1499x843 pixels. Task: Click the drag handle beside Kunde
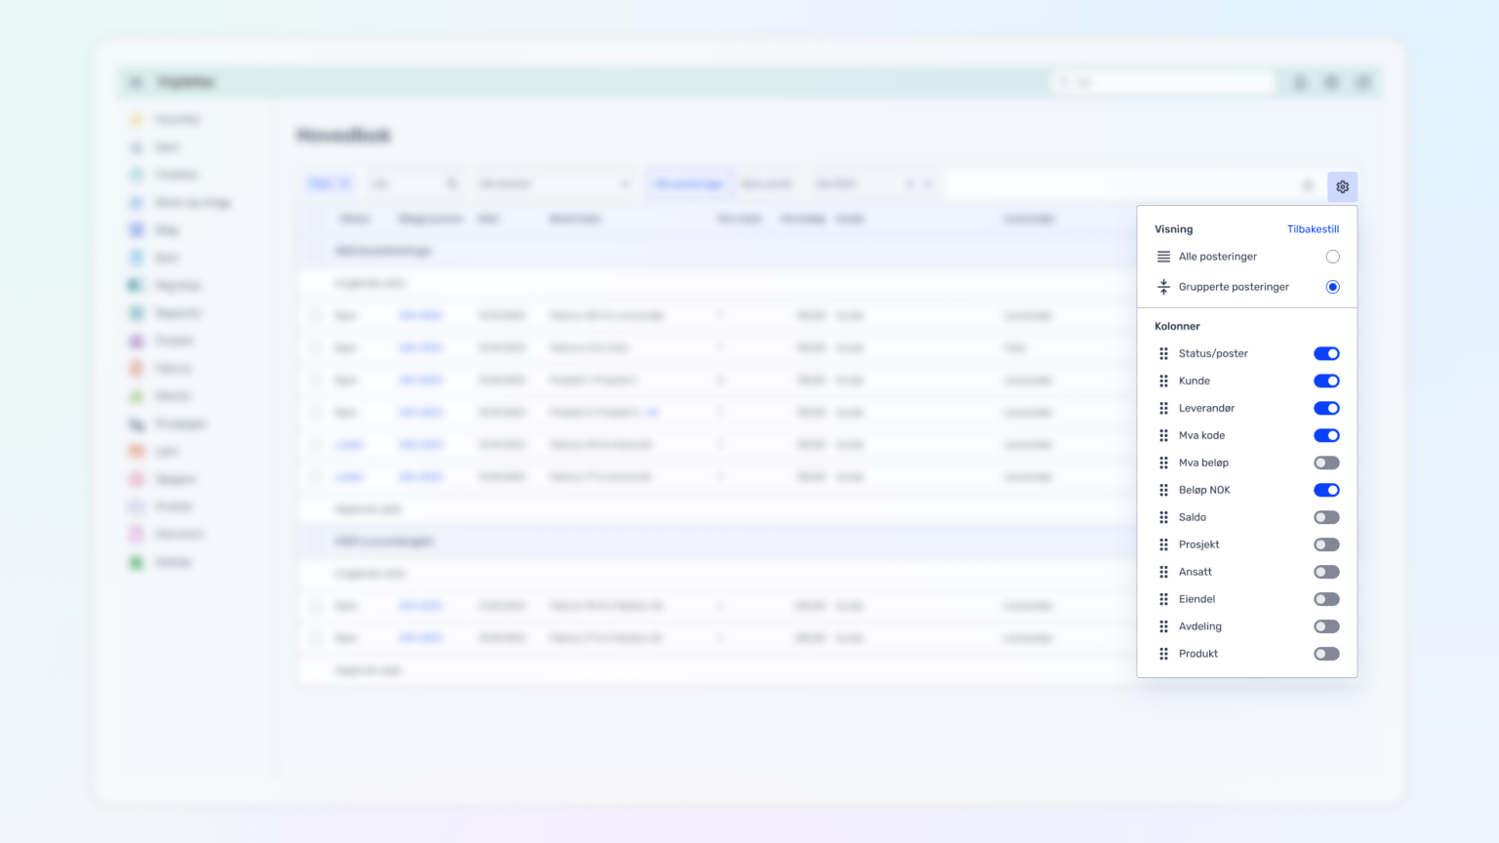[1163, 381]
